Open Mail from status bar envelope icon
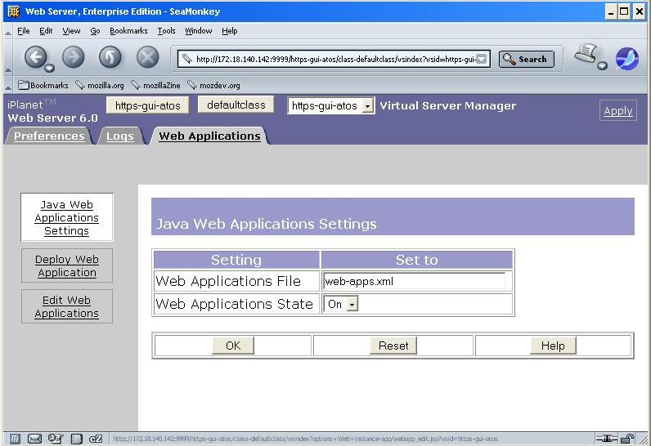Viewport: 651px width, 446px height. (34, 439)
